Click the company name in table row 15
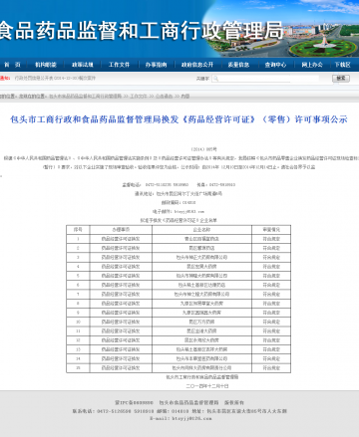Screen dimensions: 359x437 coord(201,368)
